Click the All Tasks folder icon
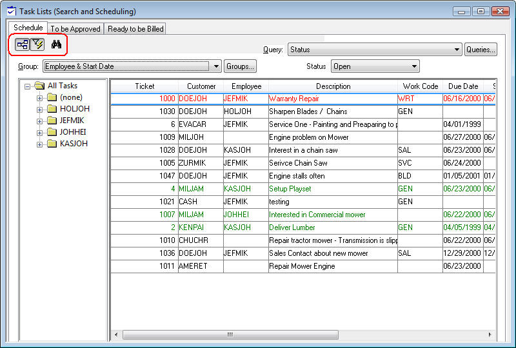The height and width of the screenshot is (348, 516). [x=39, y=86]
